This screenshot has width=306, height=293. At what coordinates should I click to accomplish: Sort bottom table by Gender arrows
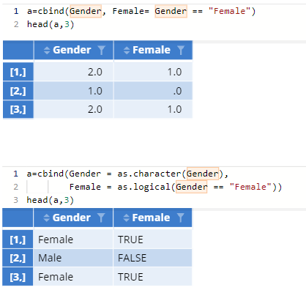point(46,218)
